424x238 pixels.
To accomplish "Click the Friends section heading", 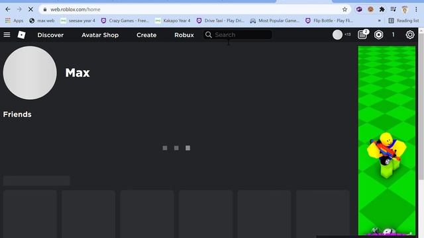I will 17,114.
